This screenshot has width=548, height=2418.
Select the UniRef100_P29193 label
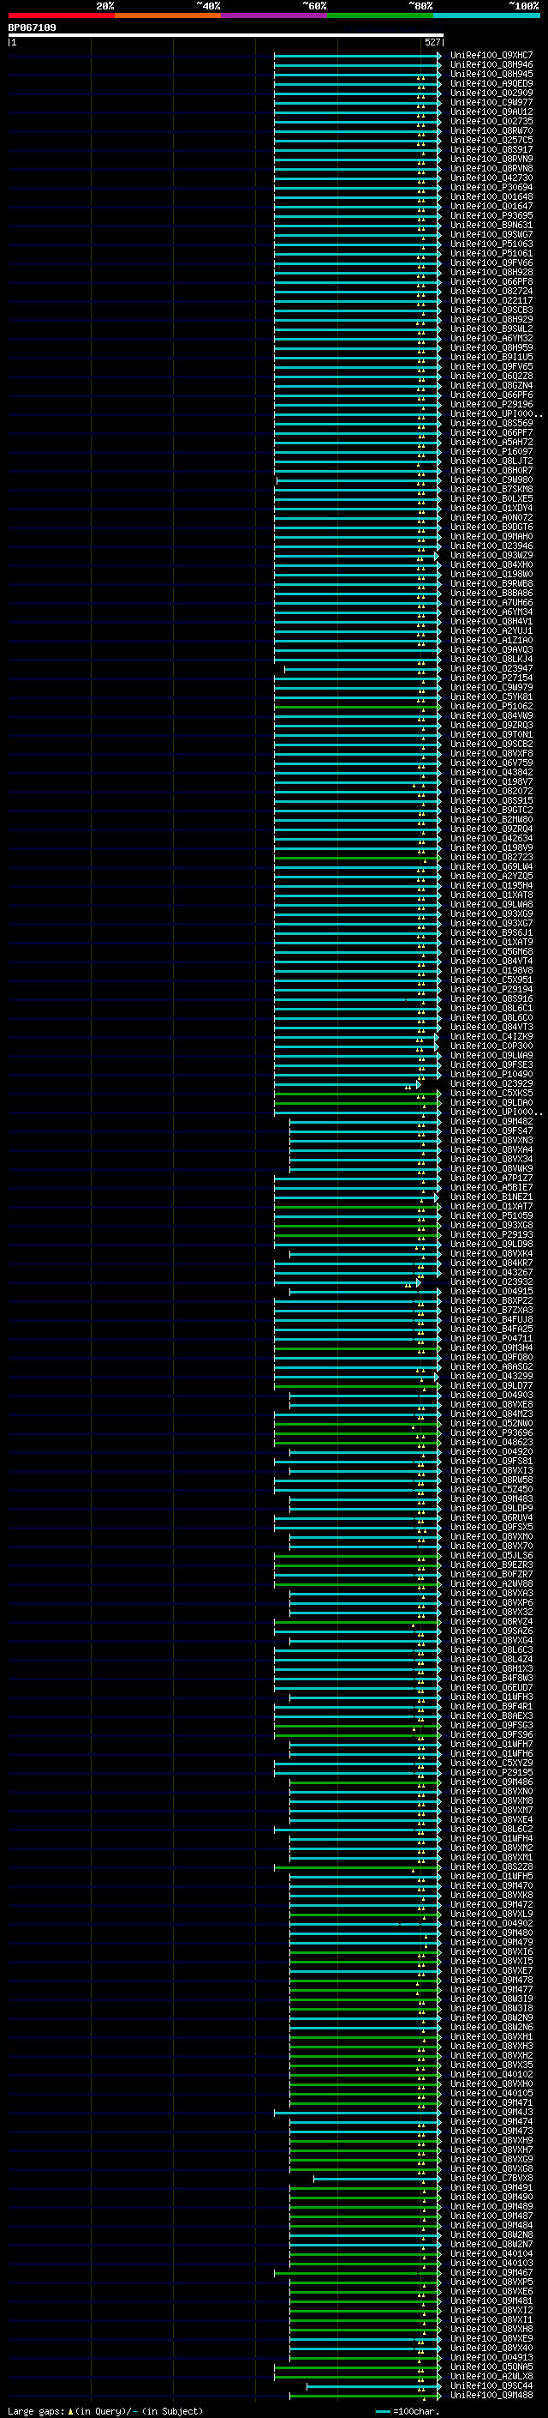pos(491,1234)
